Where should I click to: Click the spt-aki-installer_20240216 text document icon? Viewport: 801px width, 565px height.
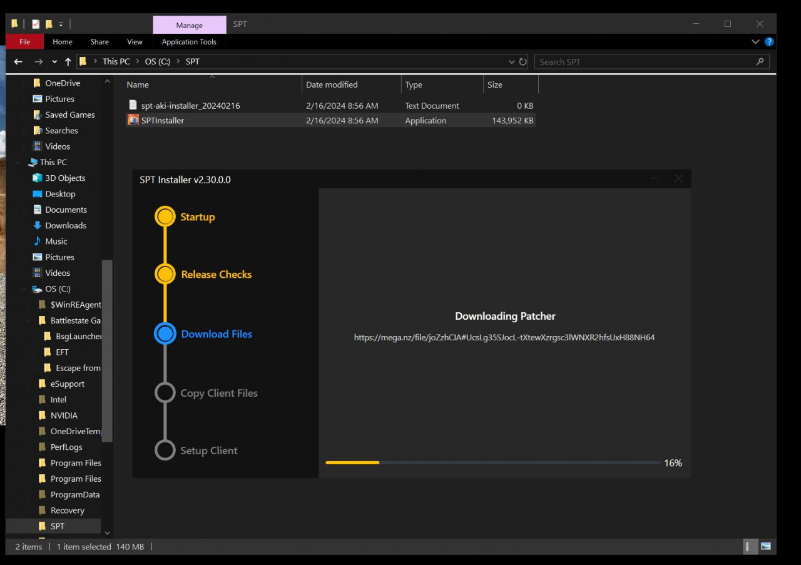click(133, 105)
